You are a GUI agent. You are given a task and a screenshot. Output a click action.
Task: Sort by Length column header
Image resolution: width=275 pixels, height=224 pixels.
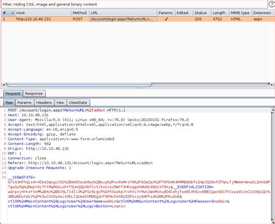[220, 13]
